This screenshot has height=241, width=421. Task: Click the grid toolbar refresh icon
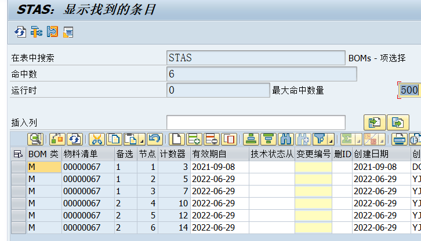(x=75, y=139)
